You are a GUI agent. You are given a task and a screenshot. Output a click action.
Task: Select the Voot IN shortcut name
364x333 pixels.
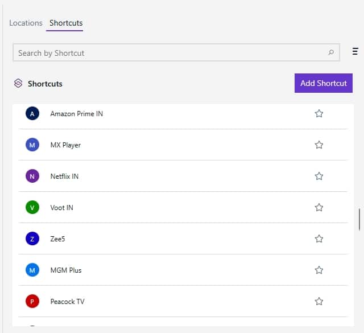[62, 208]
